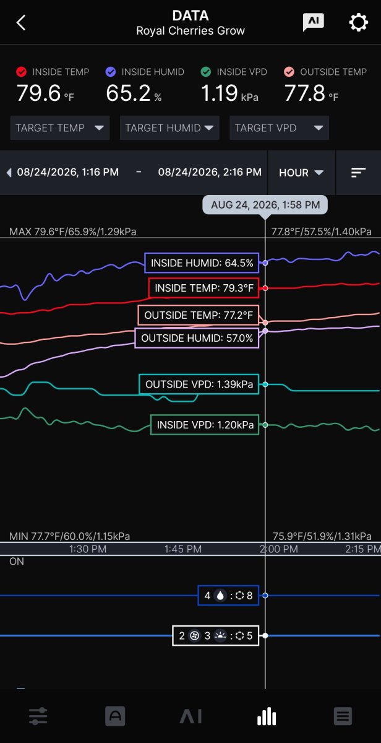Click the Royal Cherries Grow title
The height and width of the screenshot is (743, 381).
pos(191,31)
